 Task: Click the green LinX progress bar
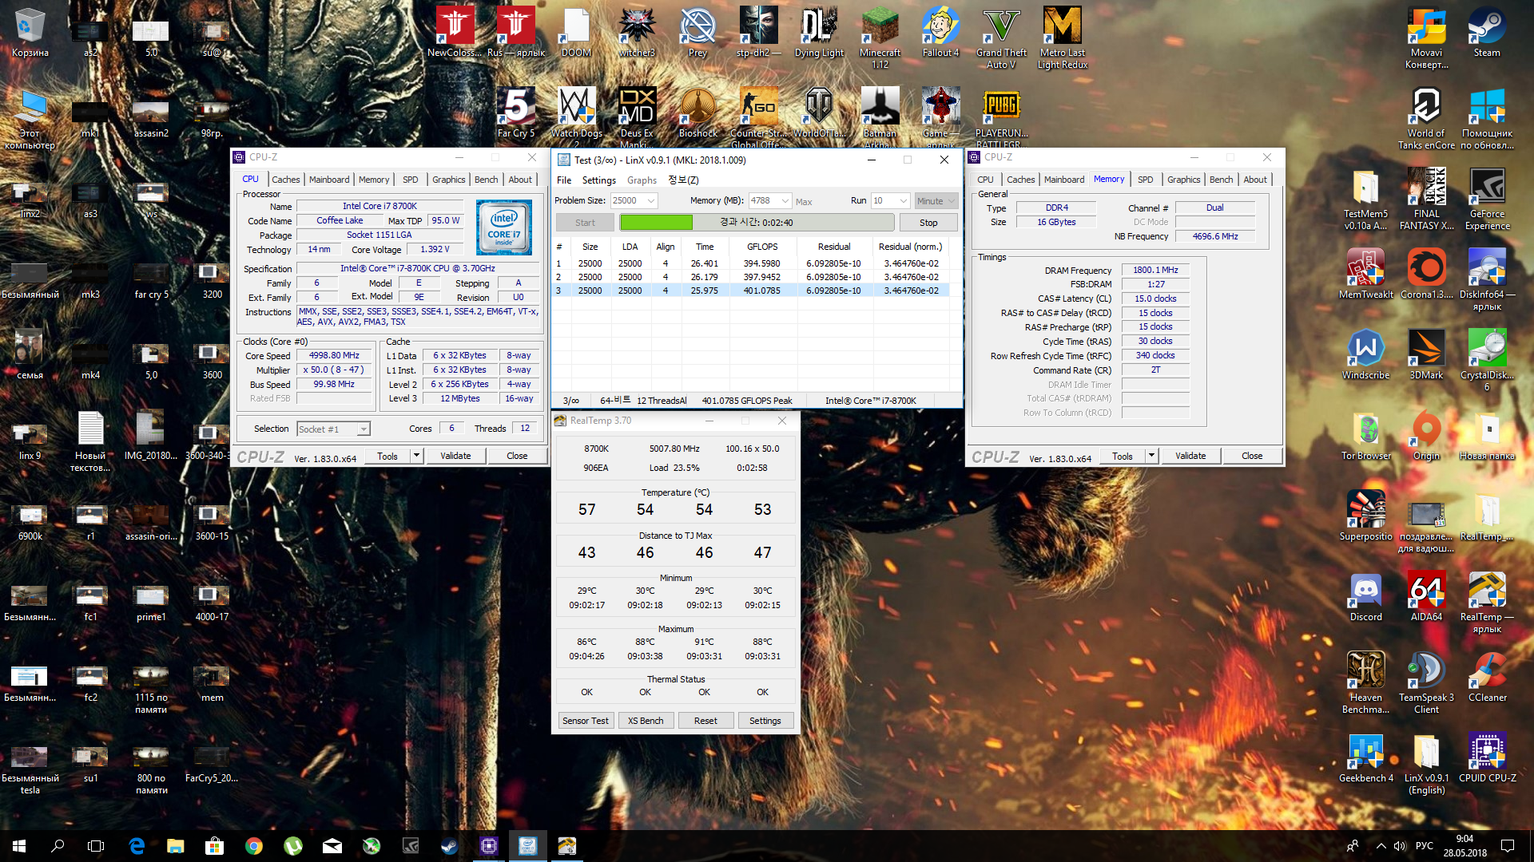click(657, 223)
